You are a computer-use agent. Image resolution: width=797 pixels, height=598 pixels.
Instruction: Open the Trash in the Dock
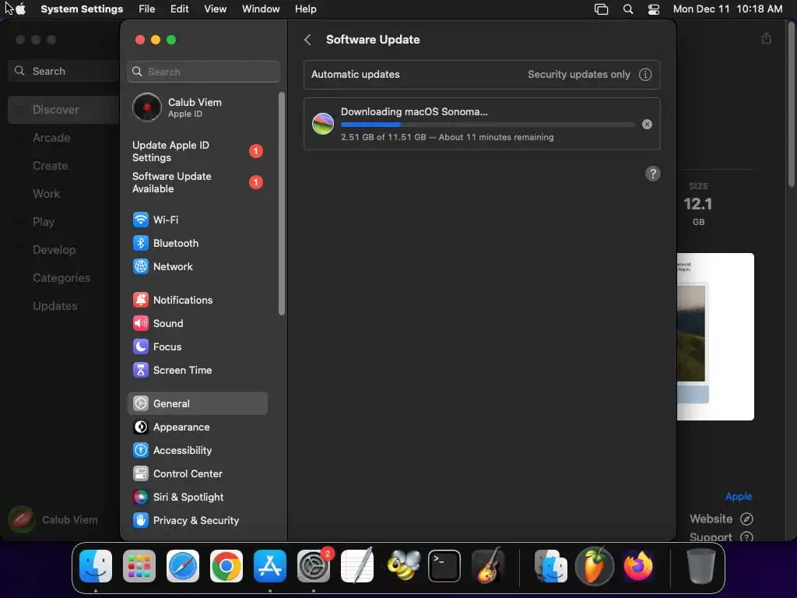701,565
